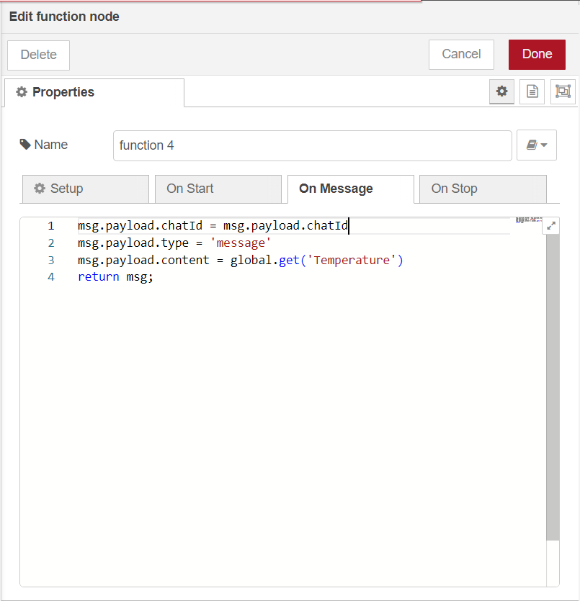Click line number 2 in the gutter
This screenshot has height=601, width=580.
click(51, 243)
